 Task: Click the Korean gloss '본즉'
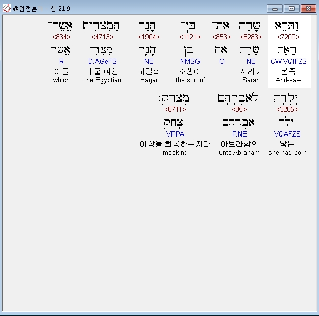(x=288, y=71)
